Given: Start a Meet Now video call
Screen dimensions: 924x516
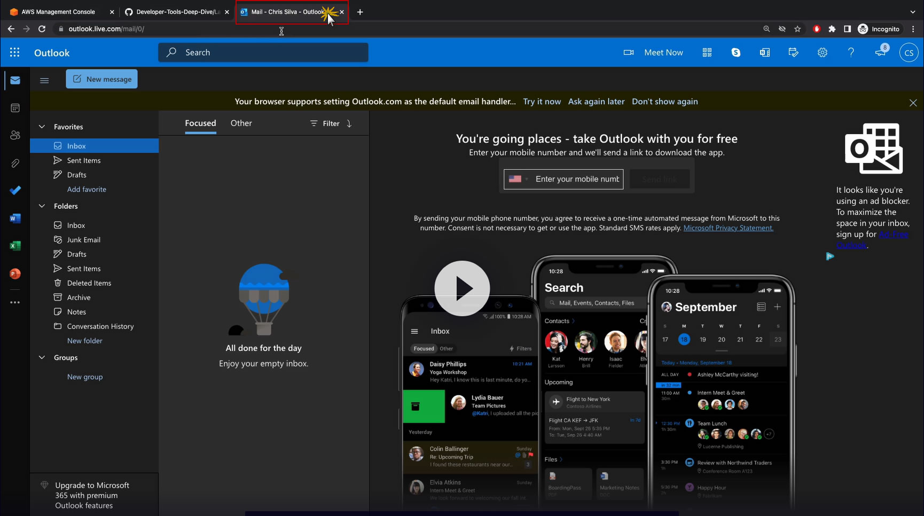Looking at the screenshot, I should coord(653,52).
